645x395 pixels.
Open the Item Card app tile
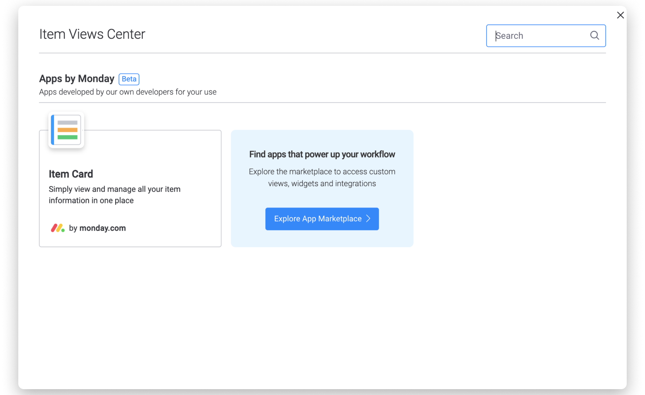click(130, 188)
